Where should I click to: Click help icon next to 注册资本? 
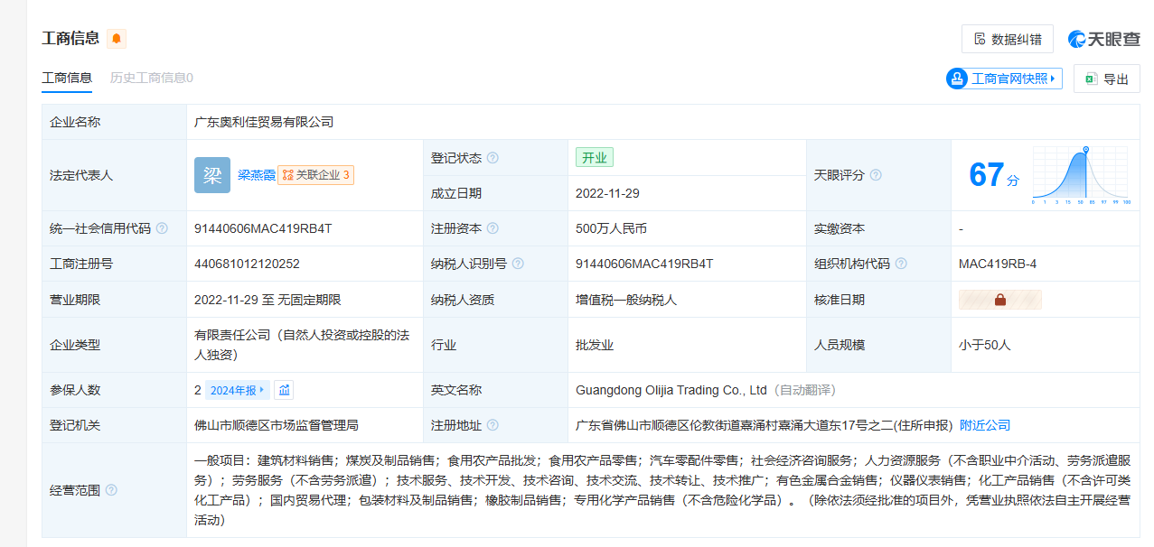(x=493, y=228)
